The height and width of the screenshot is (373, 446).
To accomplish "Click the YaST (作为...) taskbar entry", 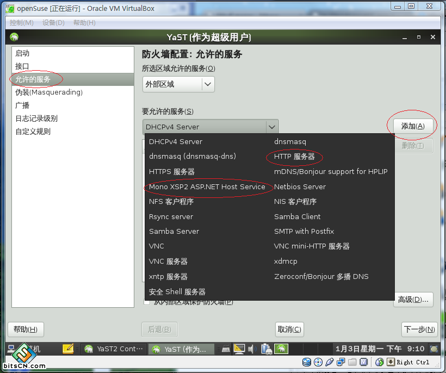I will click(x=181, y=349).
